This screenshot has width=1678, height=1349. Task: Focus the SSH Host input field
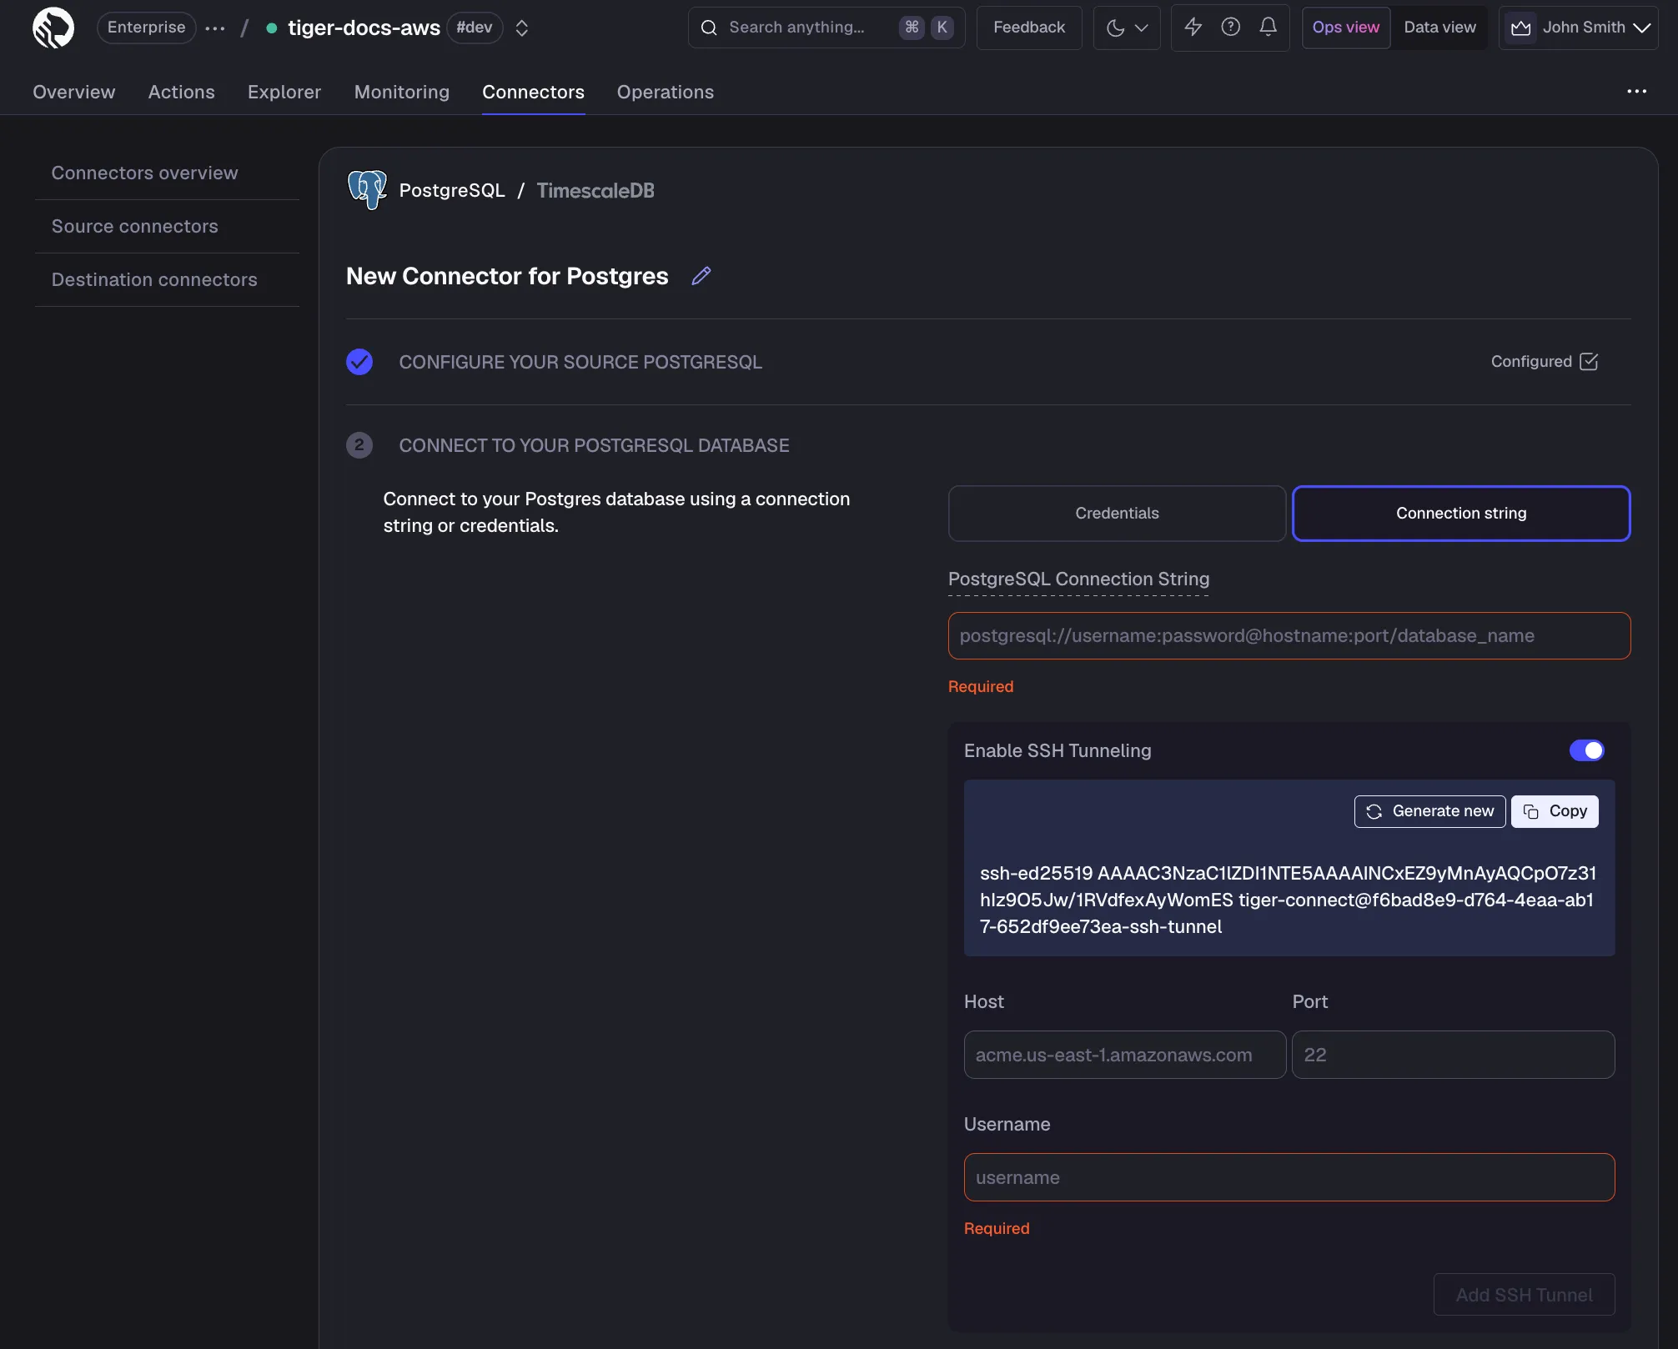pos(1125,1055)
